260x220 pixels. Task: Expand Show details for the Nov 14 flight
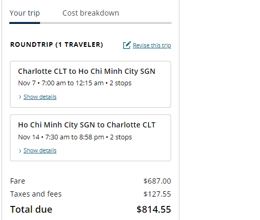[40, 150]
